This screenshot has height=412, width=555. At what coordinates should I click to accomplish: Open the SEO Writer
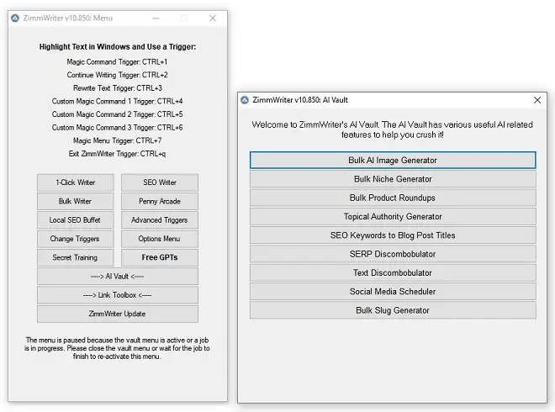click(160, 182)
